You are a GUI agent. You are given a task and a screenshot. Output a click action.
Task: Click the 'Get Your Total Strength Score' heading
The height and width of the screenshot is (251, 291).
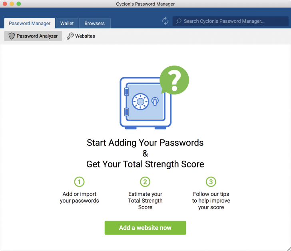coord(145,164)
